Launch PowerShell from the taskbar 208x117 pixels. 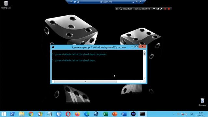tap(12, 114)
